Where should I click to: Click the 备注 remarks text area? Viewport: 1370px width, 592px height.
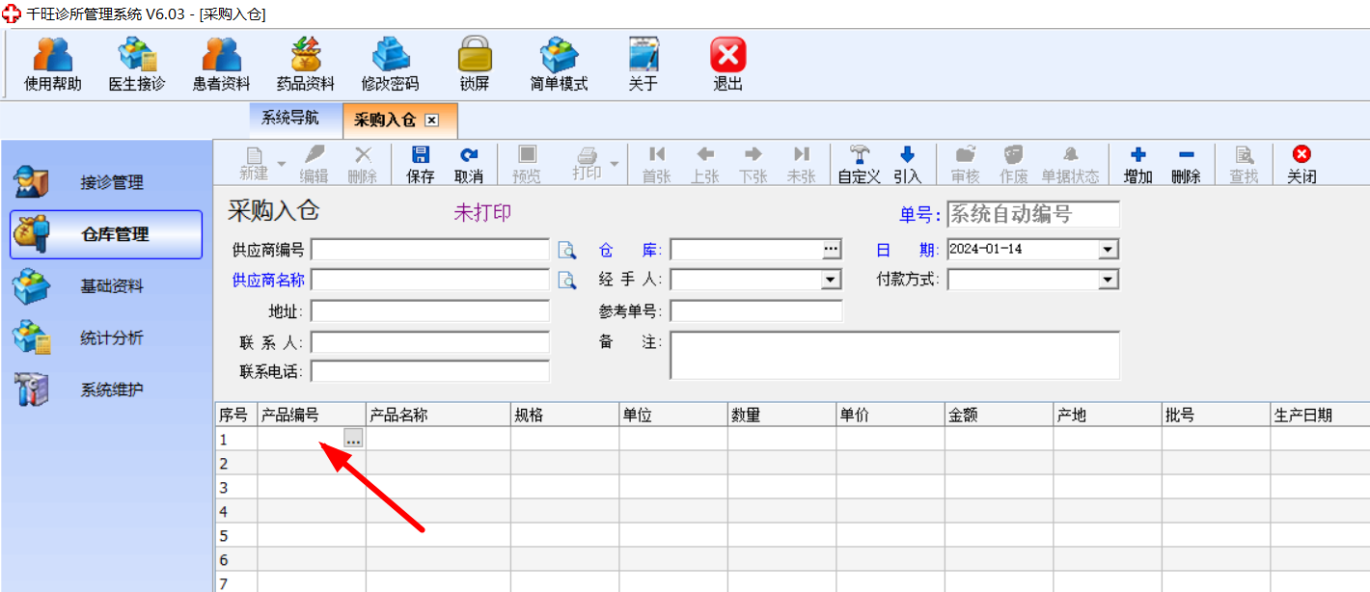click(895, 356)
